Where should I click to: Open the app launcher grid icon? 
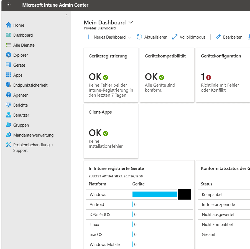click(9, 5)
